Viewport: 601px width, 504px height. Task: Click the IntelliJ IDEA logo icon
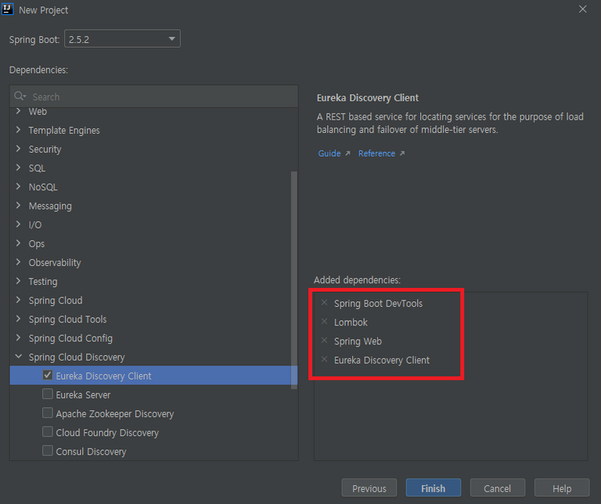pos(7,9)
